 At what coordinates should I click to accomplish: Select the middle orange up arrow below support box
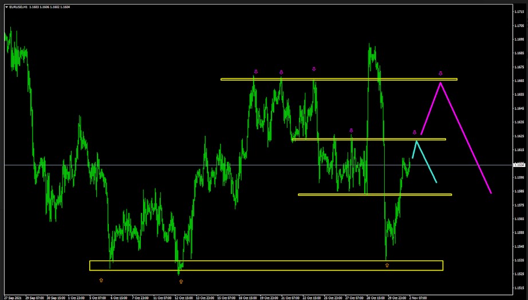(181, 282)
